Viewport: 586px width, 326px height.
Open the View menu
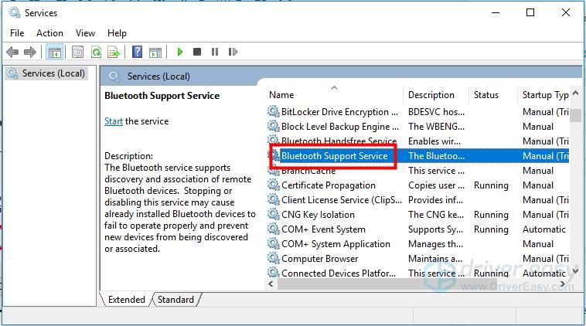click(85, 33)
